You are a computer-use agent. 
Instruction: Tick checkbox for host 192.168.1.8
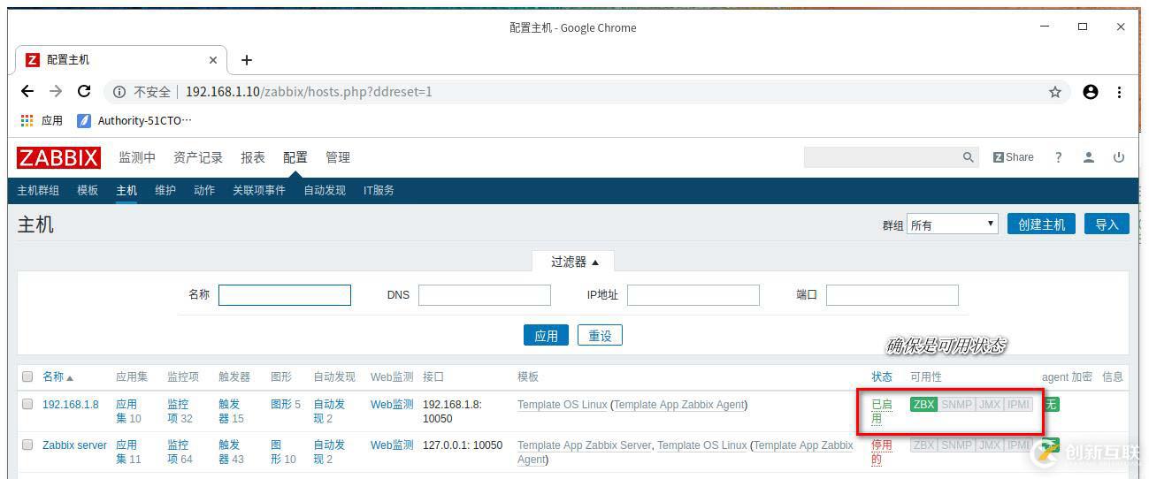tap(27, 405)
